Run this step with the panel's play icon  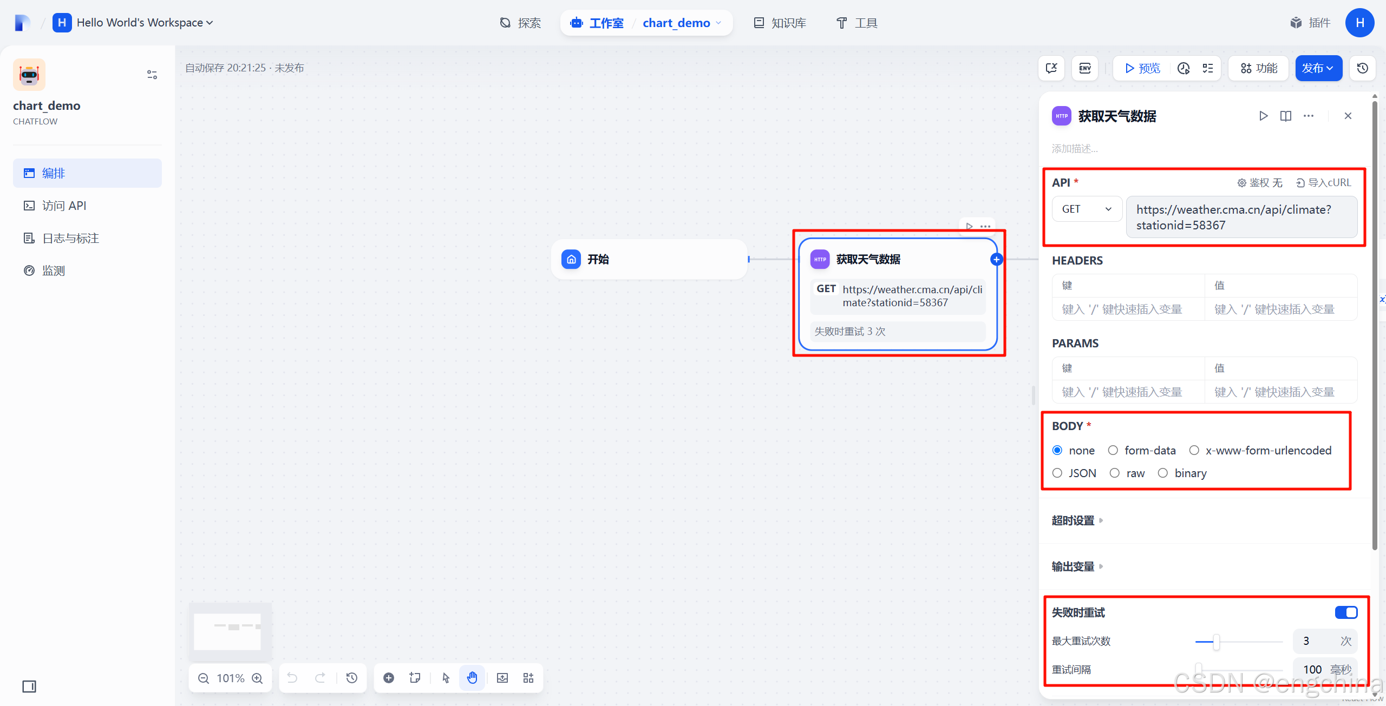coord(1263,116)
